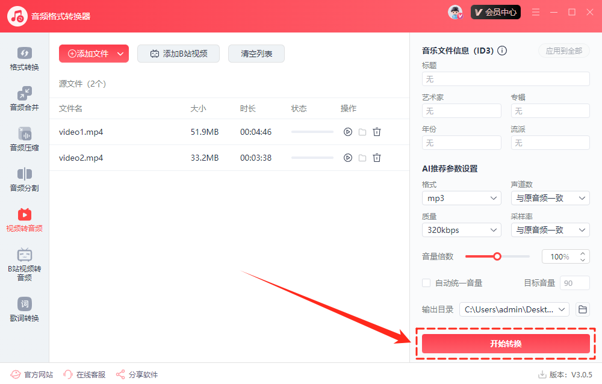Play video2.mp4 using its play icon
Image resolution: width=602 pixels, height=384 pixels.
347,158
